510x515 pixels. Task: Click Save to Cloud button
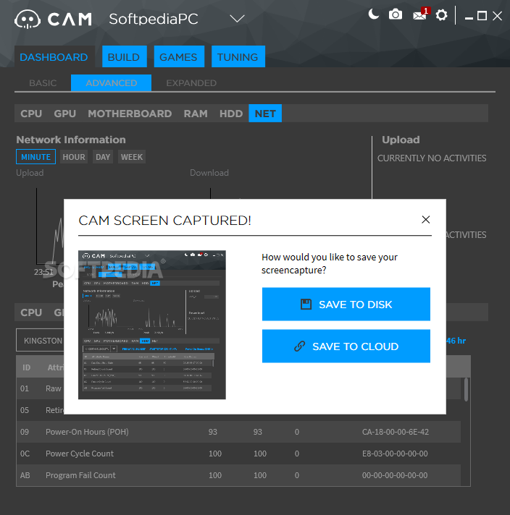pos(346,346)
